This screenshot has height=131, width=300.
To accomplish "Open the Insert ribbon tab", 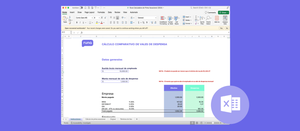I will click(x=72, y=12).
